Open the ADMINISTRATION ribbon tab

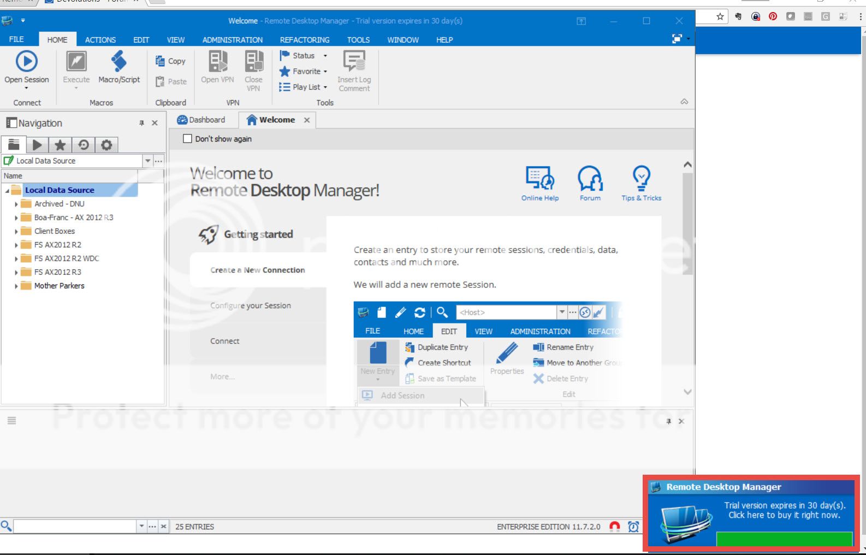click(232, 40)
